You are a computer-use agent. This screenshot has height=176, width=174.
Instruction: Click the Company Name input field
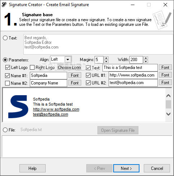tap(49, 83)
